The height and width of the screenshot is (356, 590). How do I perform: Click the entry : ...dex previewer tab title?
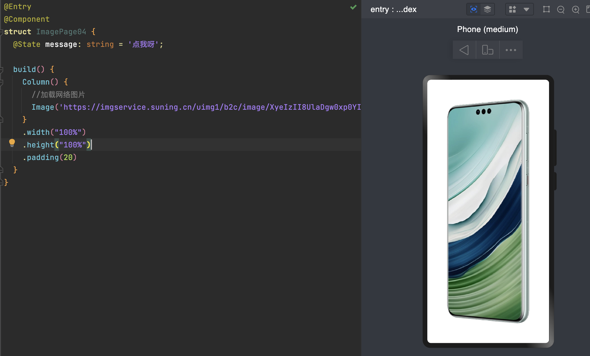coord(393,9)
